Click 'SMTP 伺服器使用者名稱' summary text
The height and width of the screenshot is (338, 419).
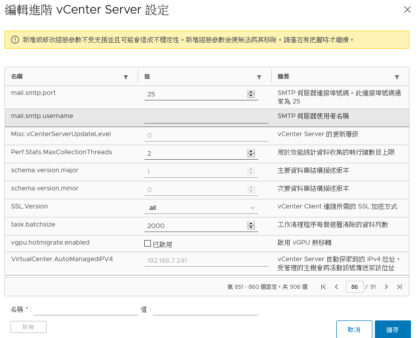[x=313, y=116]
